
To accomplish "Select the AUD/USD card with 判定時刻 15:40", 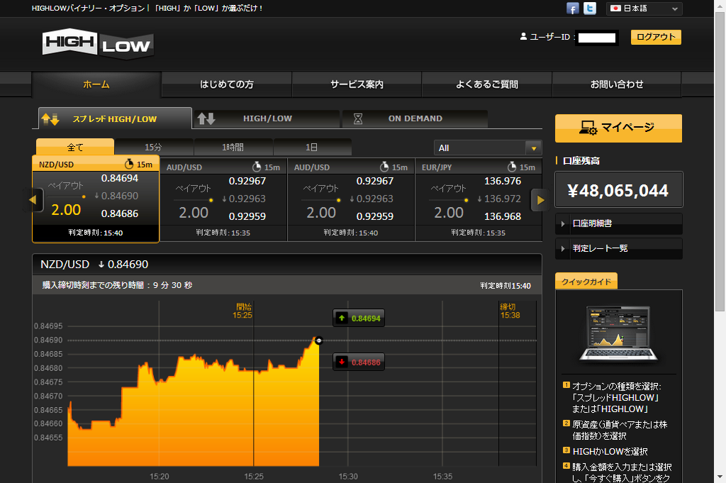I will click(351, 199).
